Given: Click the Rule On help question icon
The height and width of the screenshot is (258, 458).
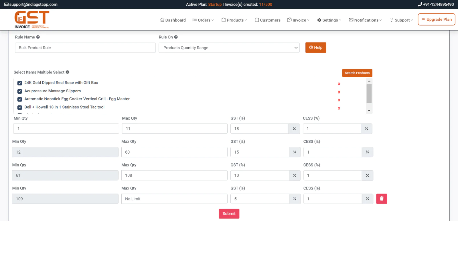Looking at the screenshot, I should coord(176,37).
